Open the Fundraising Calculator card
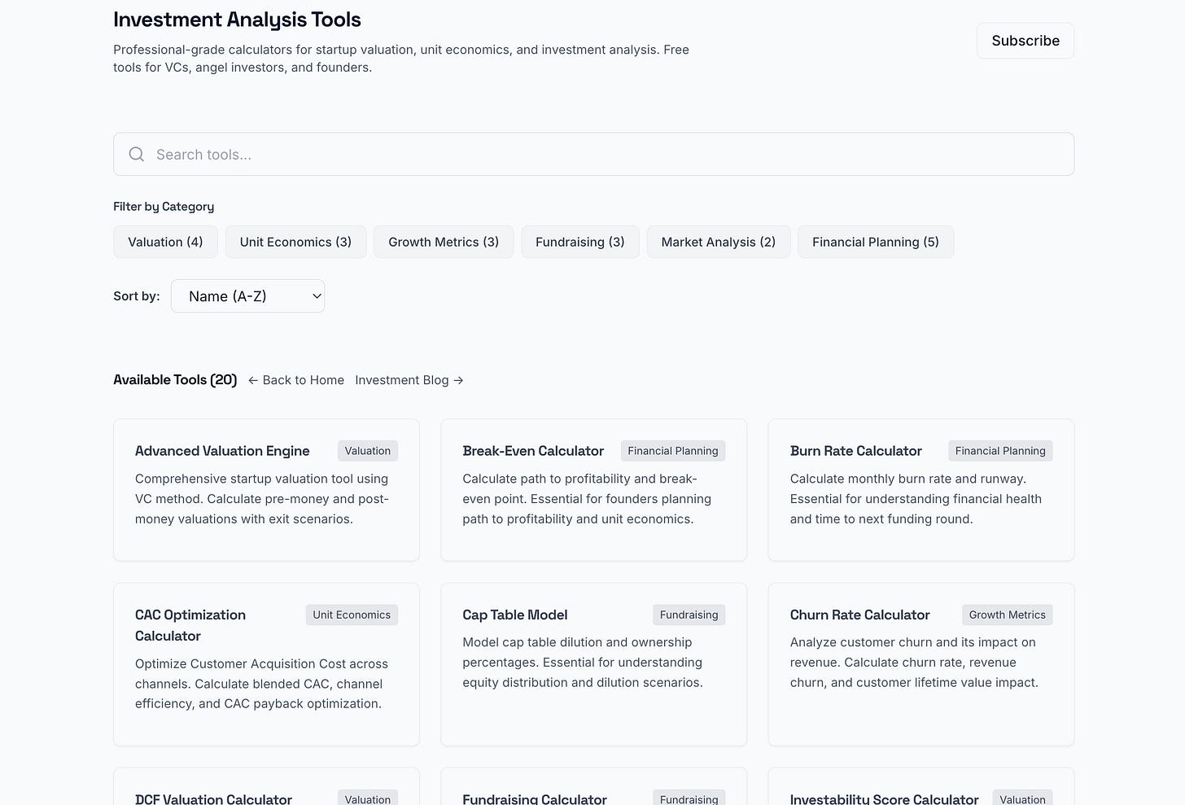 [x=593, y=786]
